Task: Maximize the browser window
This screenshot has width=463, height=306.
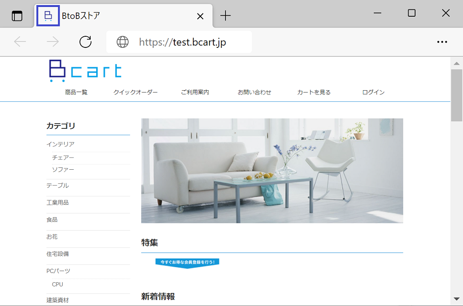Action: (411, 13)
